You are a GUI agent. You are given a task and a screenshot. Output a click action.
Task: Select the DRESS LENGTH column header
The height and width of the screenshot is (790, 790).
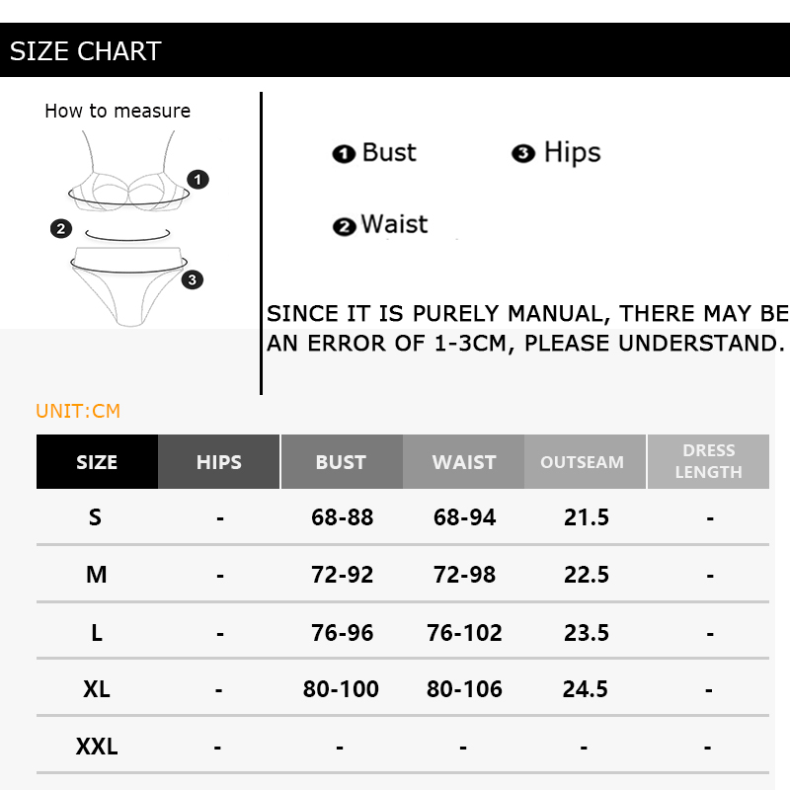click(x=708, y=461)
